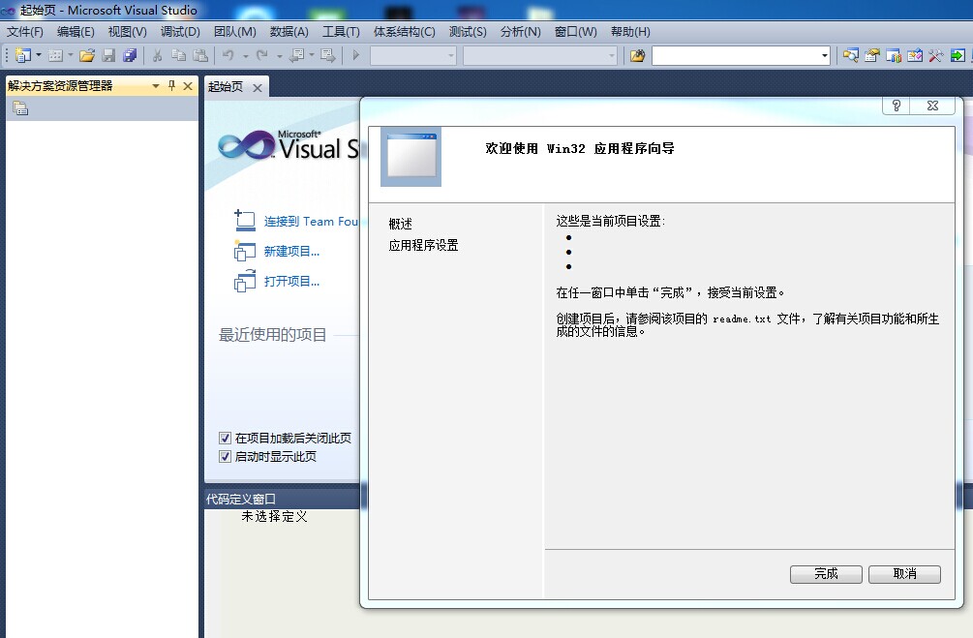
Task: Open the solution platforms combo box
Action: (540, 56)
